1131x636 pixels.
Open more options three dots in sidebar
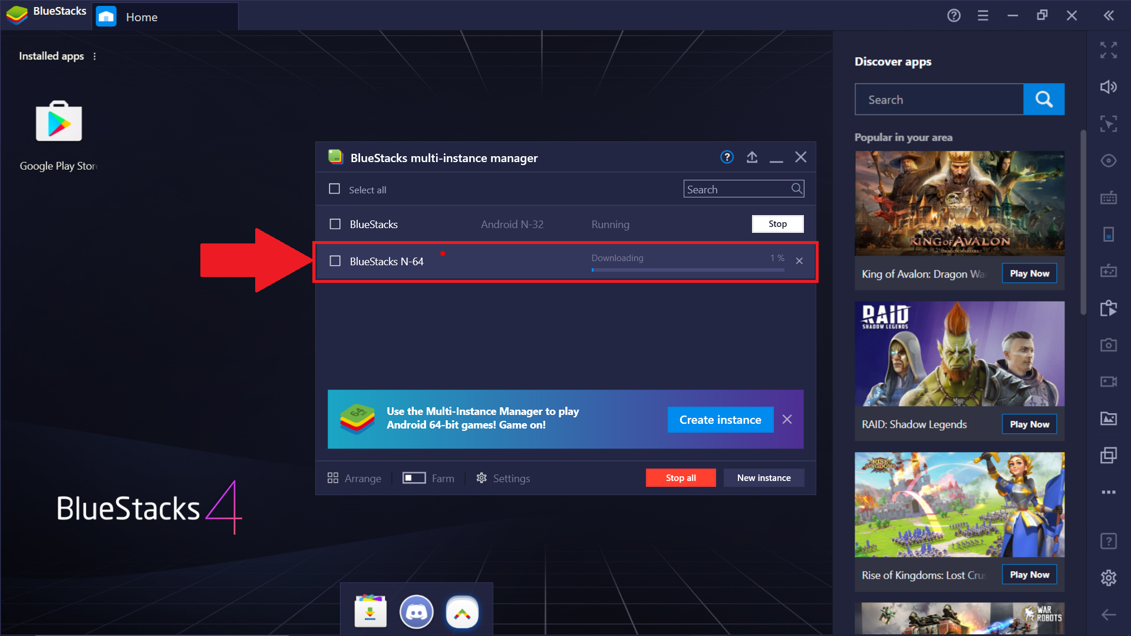[x=1108, y=492]
